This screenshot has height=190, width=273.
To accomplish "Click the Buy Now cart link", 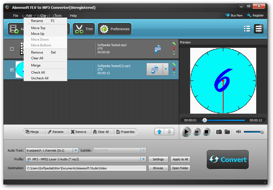I will coord(234,15).
